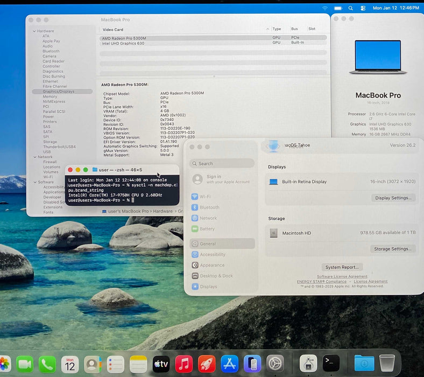Select Network in the System Settings sidebar
424x377 pixels.
[204, 218]
